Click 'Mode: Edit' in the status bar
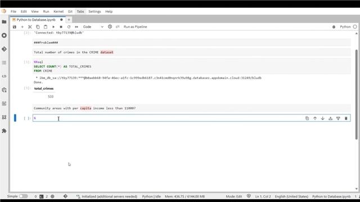360x202 pixels. [234, 196]
